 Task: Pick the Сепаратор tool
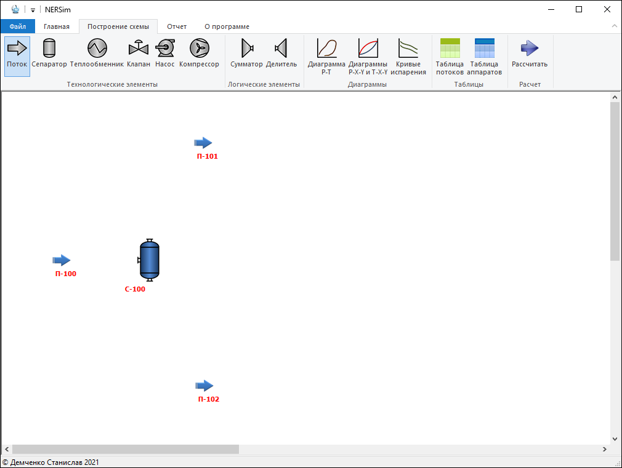49,57
